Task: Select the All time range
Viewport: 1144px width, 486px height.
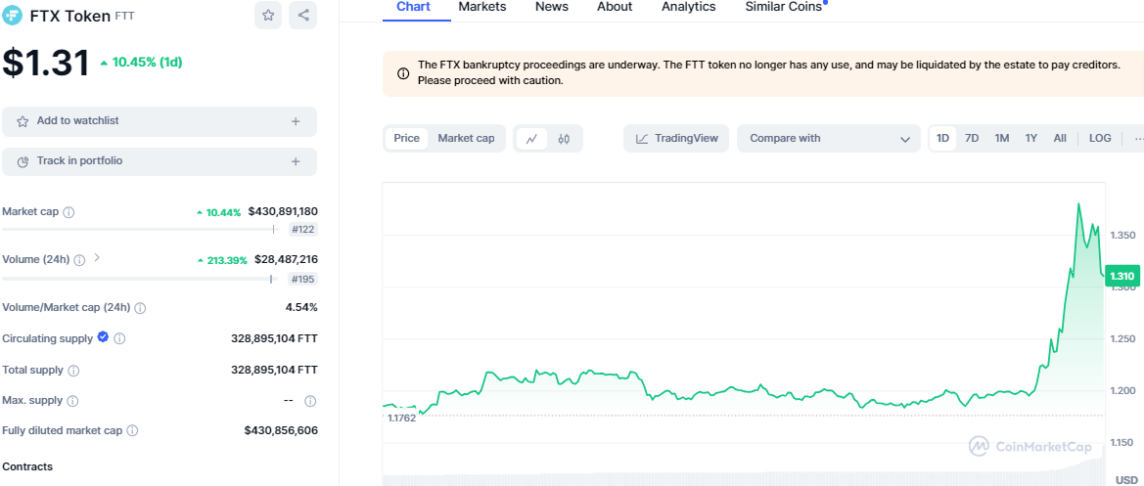Action: (x=1060, y=139)
